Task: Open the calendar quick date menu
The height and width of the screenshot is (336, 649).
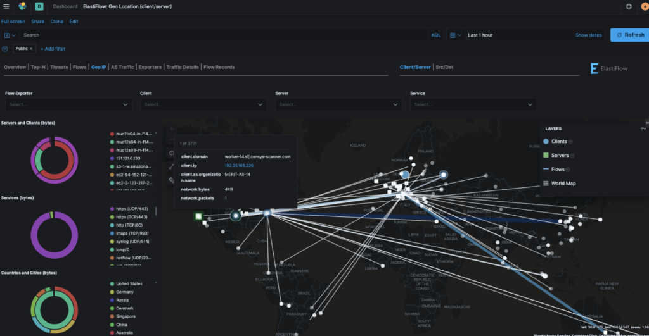Action: [455, 35]
